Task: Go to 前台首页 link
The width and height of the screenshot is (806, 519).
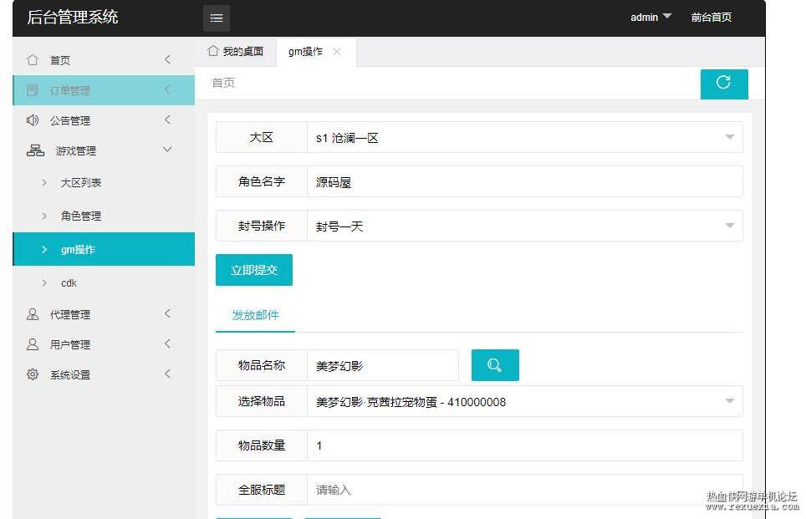Action: 711,17
